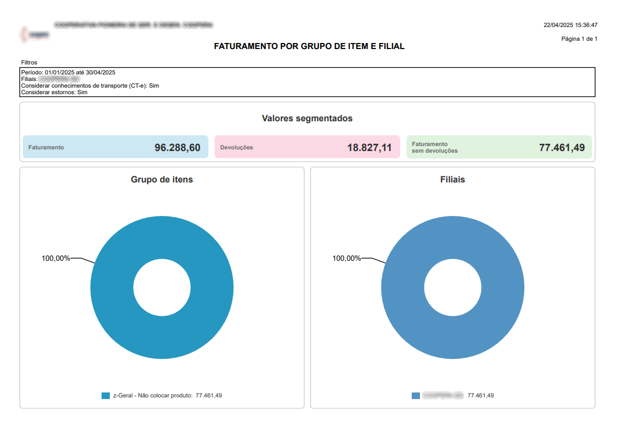
Task: Click the 100,00% label on Filiais chart
Action: pos(346,258)
